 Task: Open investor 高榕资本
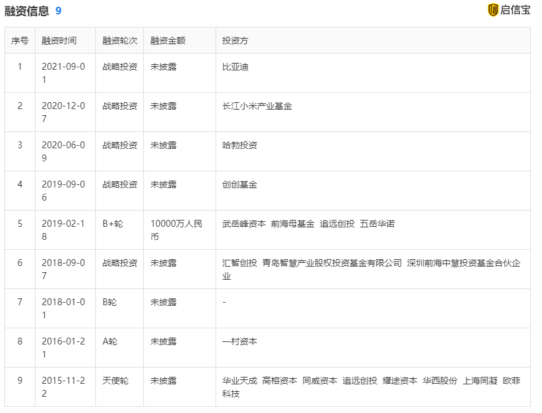coord(280,381)
